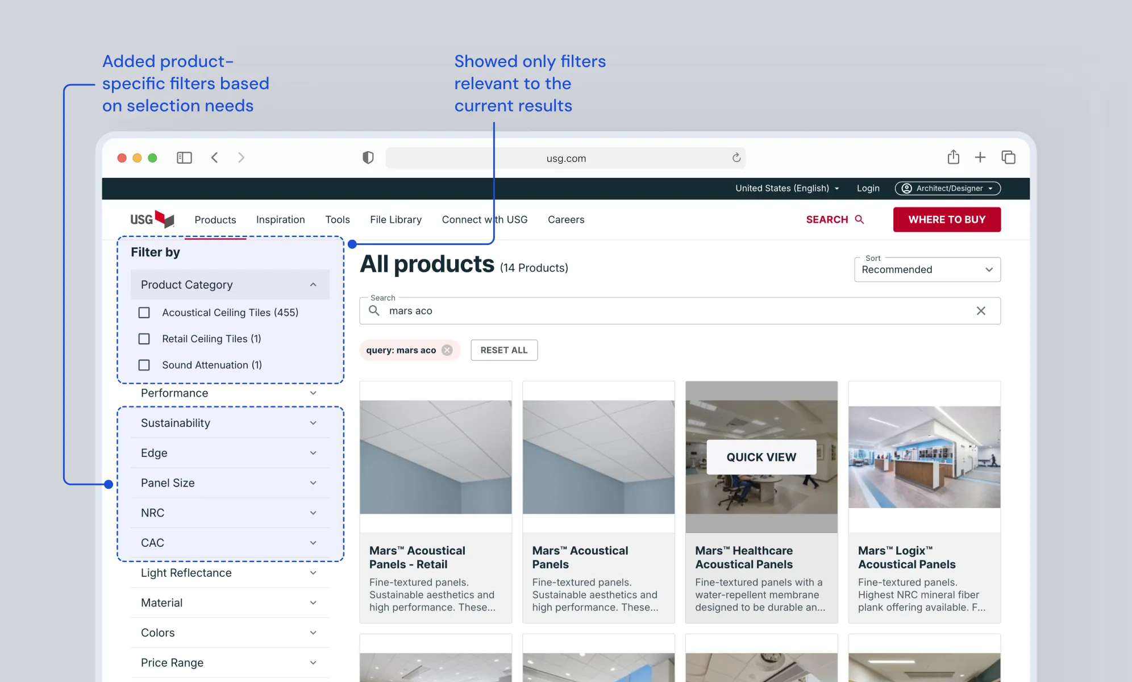Collapse the Product Category filter

(x=230, y=285)
